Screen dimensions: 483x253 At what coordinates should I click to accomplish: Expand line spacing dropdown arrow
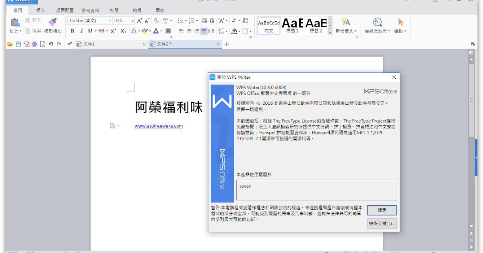pos(226,31)
